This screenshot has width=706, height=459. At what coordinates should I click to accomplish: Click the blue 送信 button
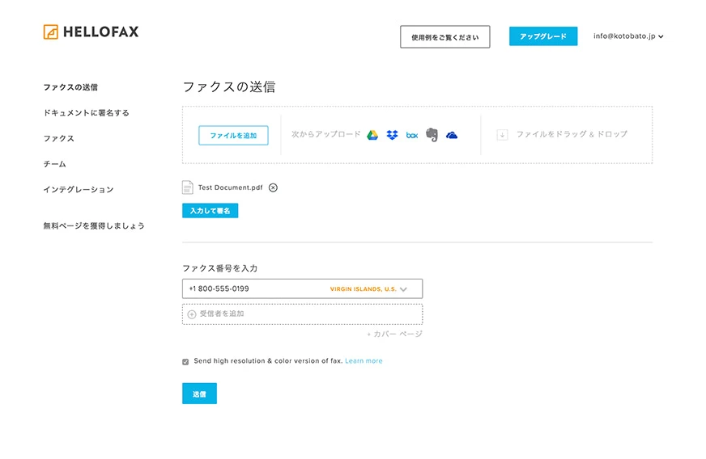pos(199,394)
